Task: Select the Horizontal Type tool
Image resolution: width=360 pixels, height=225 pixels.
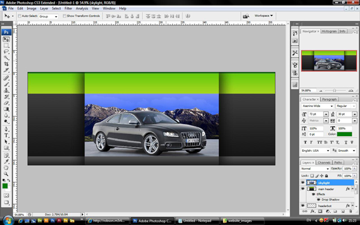Action: coord(6,135)
